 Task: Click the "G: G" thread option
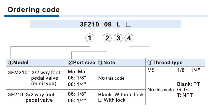pyautogui.click(x=182, y=90)
